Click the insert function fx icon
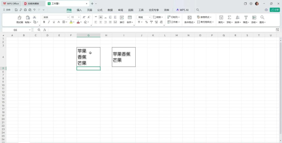Viewport: 282px width, 143px height. click(x=44, y=30)
